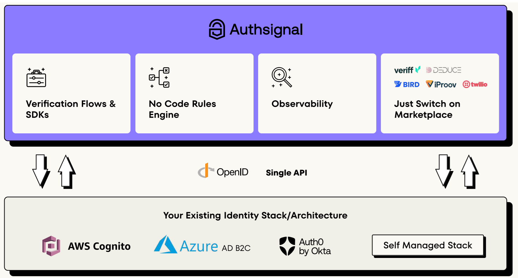Click the left-side down arrow

point(41,170)
